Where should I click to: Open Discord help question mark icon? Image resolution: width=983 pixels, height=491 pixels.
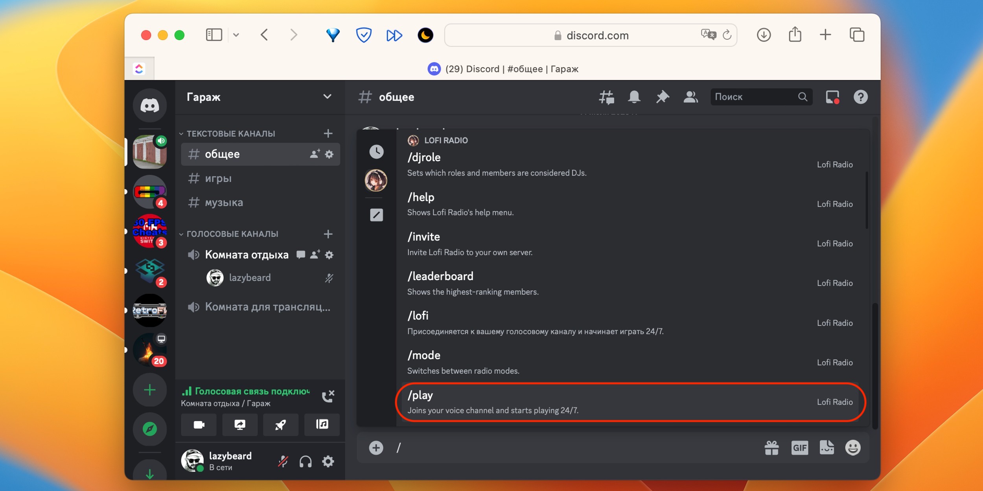coord(860,97)
